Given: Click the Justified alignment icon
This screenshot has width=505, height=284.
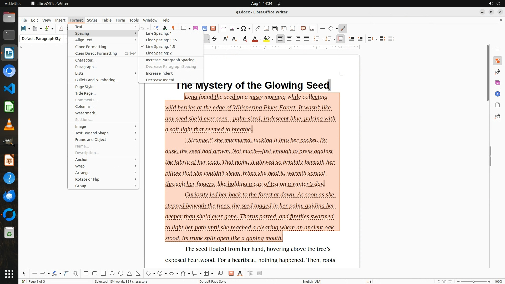Looking at the screenshot, I should tap(307, 39).
